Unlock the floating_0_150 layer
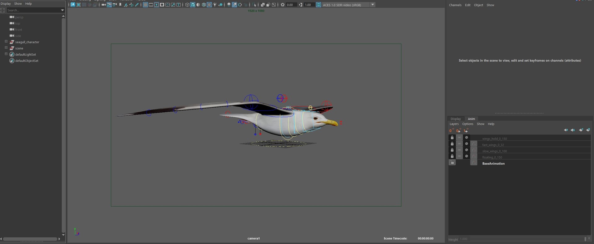Screen dimensions: 594x244 coord(452,156)
